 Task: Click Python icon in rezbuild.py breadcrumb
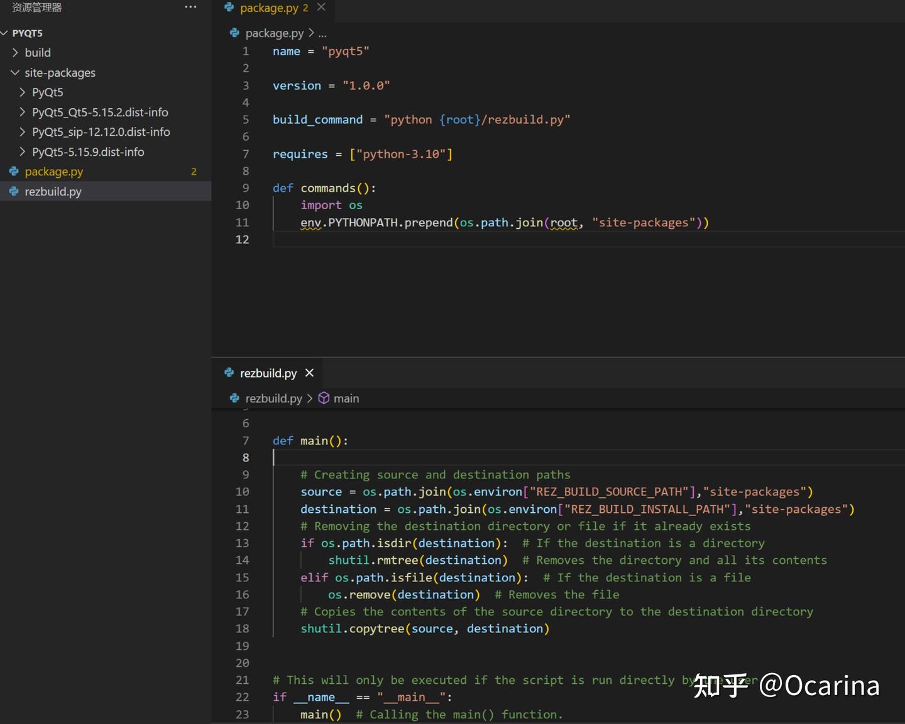pyautogui.click(x=234, y=398)
